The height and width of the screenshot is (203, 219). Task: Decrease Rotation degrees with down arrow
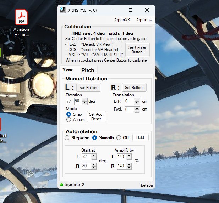coord(84,103)
